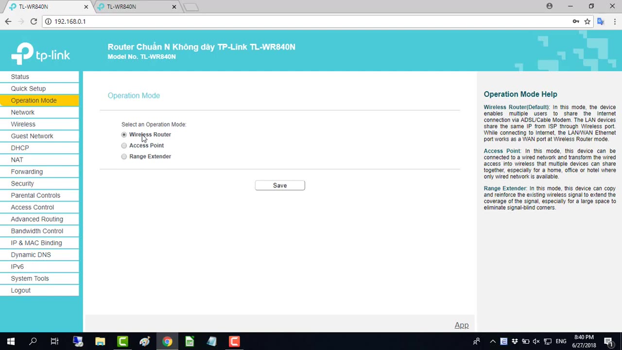Open the clock showing 8:40 PM

[584, 341]
